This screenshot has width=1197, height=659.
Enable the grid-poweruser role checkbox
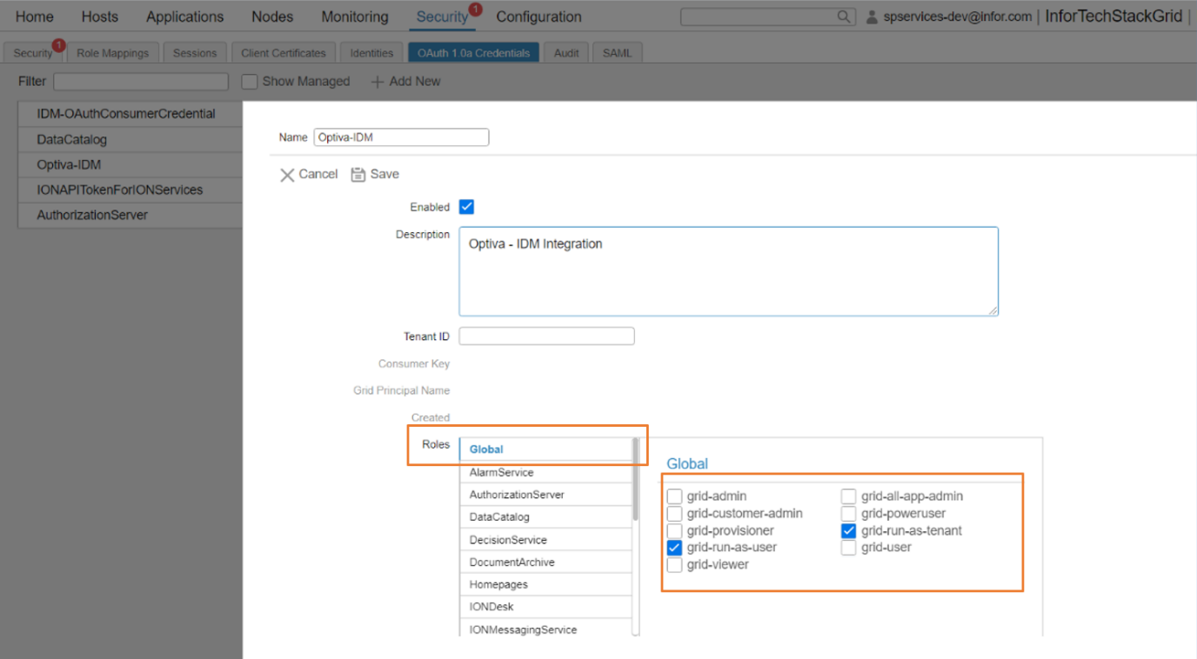click(x=848, y=513)
